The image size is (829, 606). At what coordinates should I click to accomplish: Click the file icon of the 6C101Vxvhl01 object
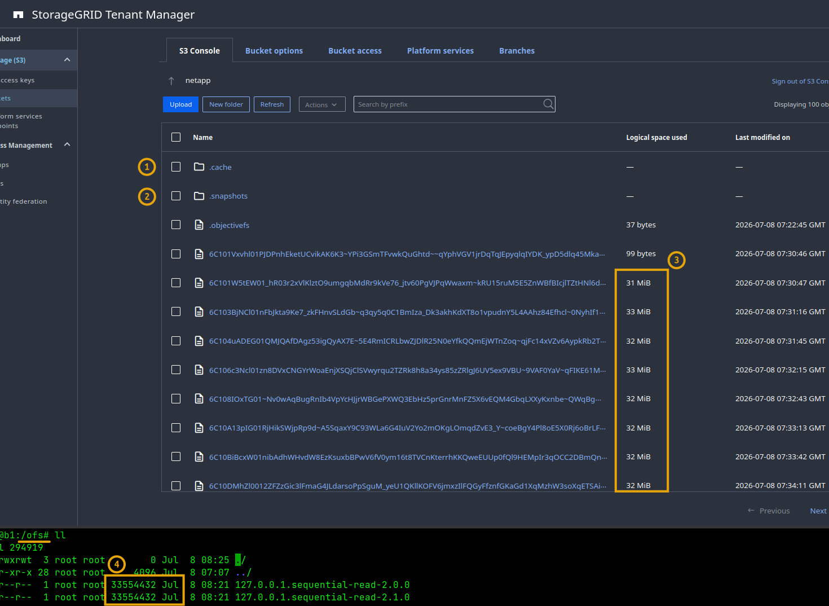tap(199, 254)
